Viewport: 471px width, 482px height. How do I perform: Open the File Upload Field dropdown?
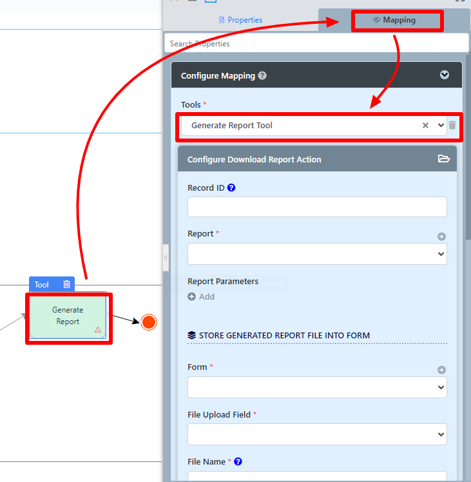coord(317,434)
